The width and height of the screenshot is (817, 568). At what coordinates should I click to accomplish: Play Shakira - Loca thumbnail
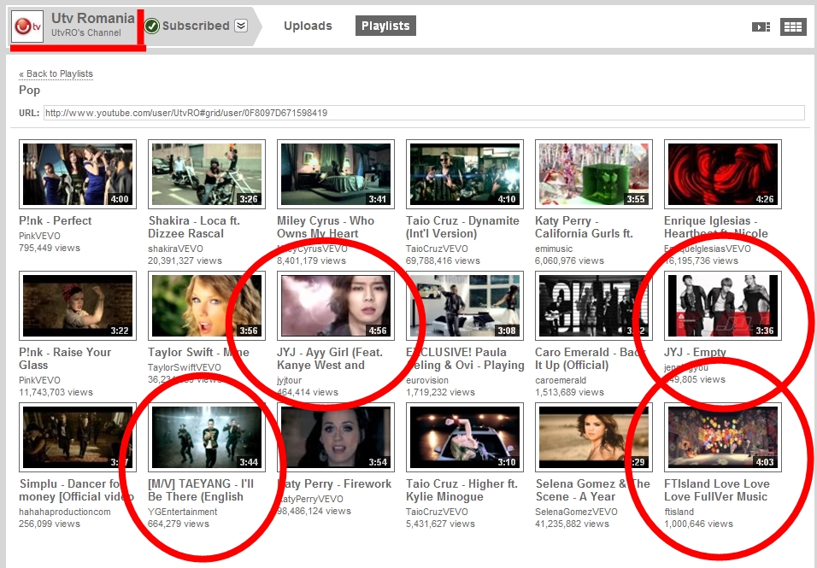(x=207, y=174)
